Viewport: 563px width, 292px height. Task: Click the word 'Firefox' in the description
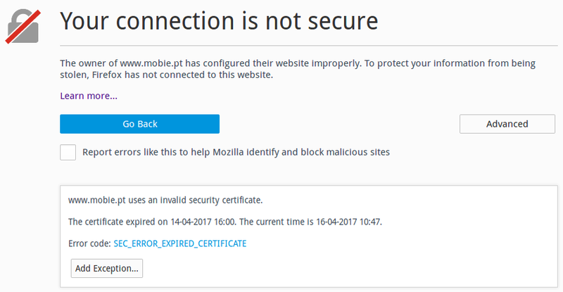107,75
